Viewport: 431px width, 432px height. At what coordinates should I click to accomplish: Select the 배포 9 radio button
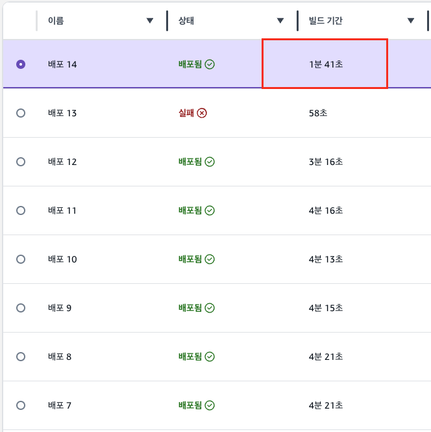[x=21, y=308]
